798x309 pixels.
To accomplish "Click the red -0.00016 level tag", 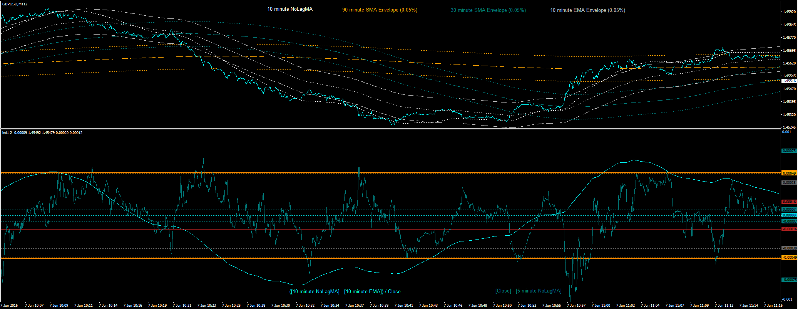I will click(x=789, y=229).
